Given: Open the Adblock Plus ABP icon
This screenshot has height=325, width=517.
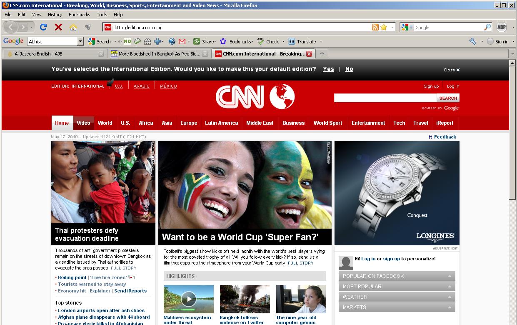Looking at the screenshot, I should pyautogui.click(x=501, y=27).
